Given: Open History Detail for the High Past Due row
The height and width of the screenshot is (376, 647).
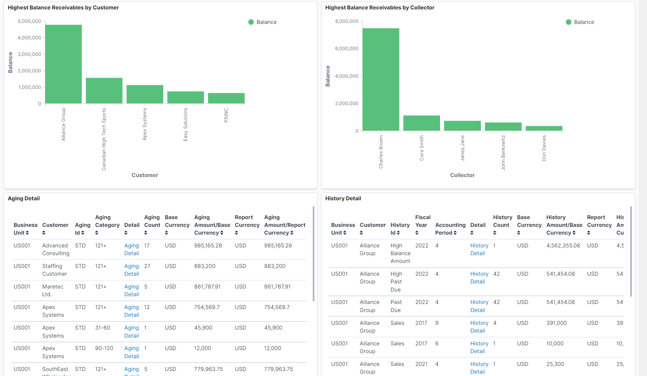Looking at the screenshot, I should 479,278.
